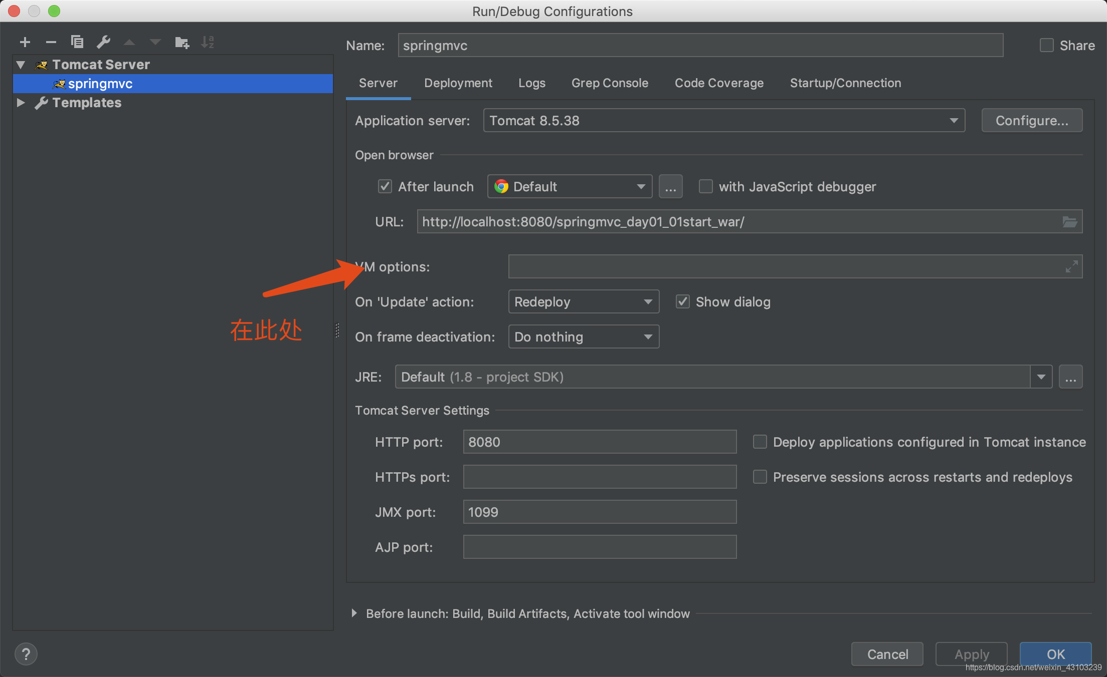Switch to Server tab
The image size is (1107, 677).
click(x=378, y=83)
